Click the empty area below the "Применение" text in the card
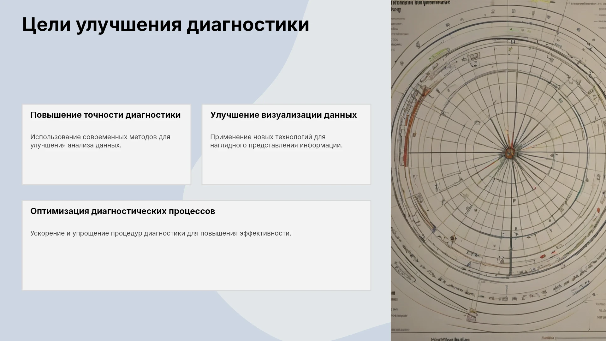Screen dimensions: 606x341 pyautogui.click(x=286, y=167)
